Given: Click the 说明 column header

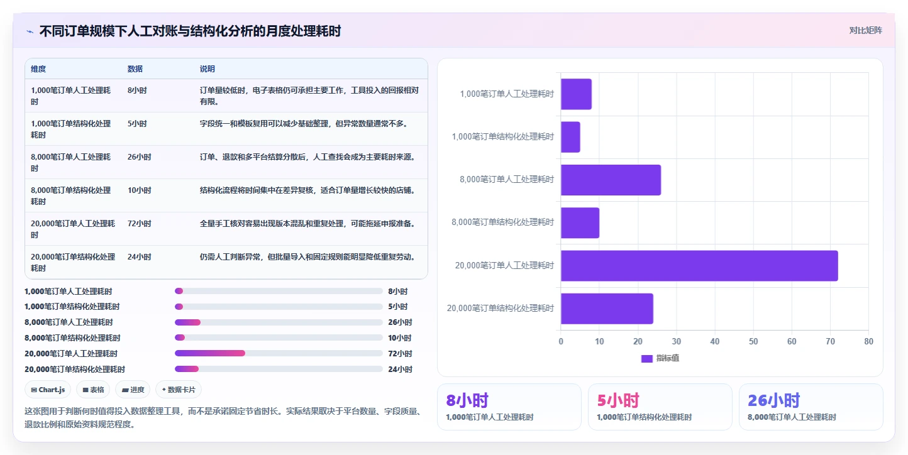Looking at the screenshot, I should pyautogui.click(x=208, y=69).
